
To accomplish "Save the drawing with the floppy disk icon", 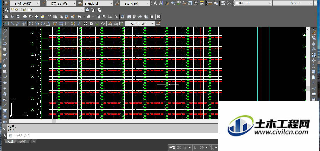I will 18,17.
